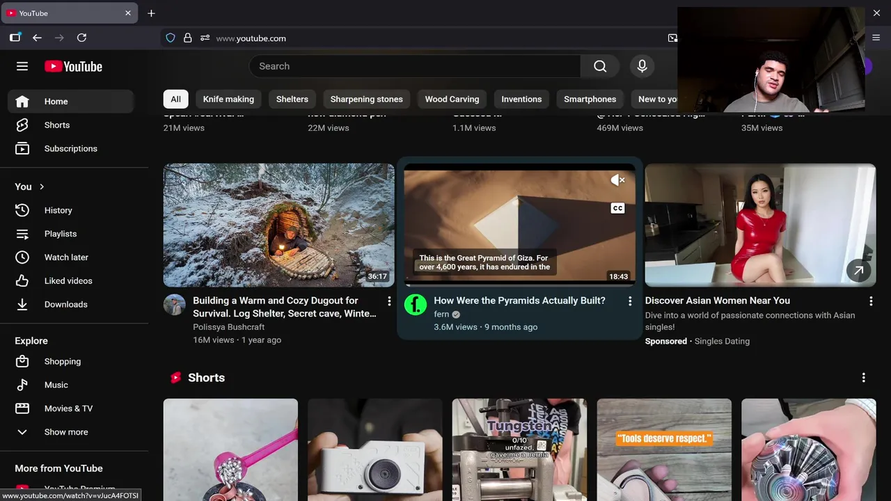Select the Shelters filter chip
The height and width of the screenshot is (501, 891).
pos(292,99)
